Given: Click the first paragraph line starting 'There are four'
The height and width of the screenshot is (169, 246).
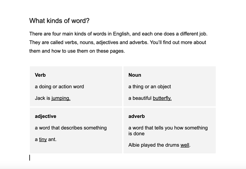Looking at the screenshot, I should (x=118, y=34).
